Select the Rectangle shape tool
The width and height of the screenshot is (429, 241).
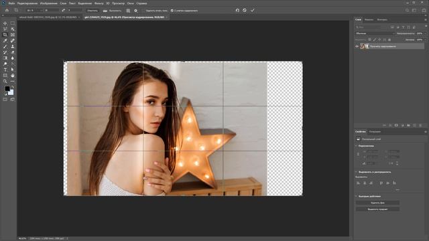pos(5,76)
